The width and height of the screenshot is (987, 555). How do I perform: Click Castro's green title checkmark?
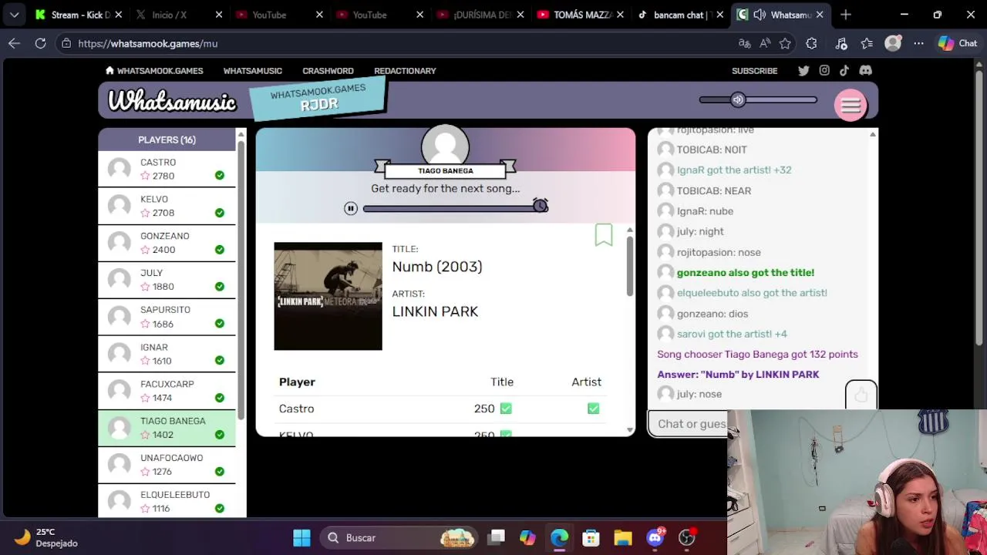coord(506,409)
